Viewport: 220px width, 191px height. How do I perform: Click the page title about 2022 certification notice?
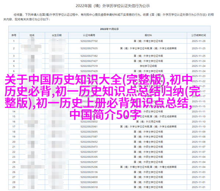(x=110, y=5)
